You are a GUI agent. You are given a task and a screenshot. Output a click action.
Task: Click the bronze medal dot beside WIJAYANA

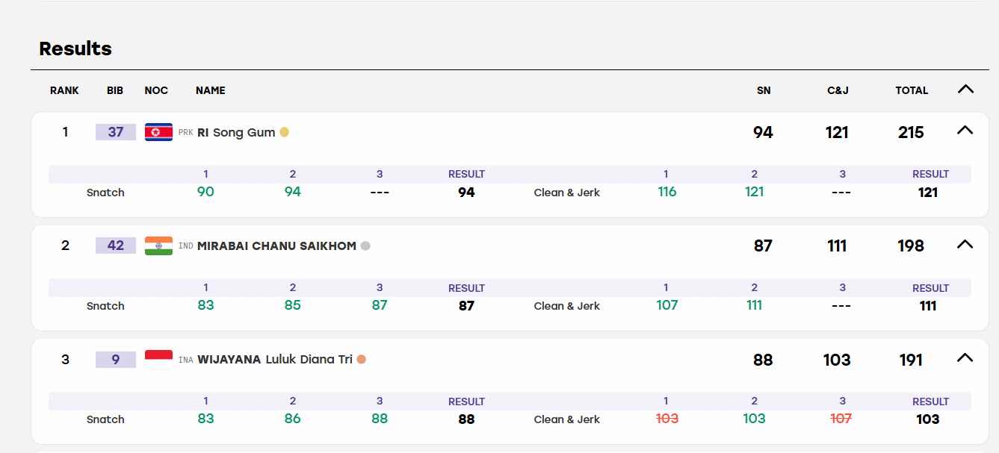[x=362, y=360]
